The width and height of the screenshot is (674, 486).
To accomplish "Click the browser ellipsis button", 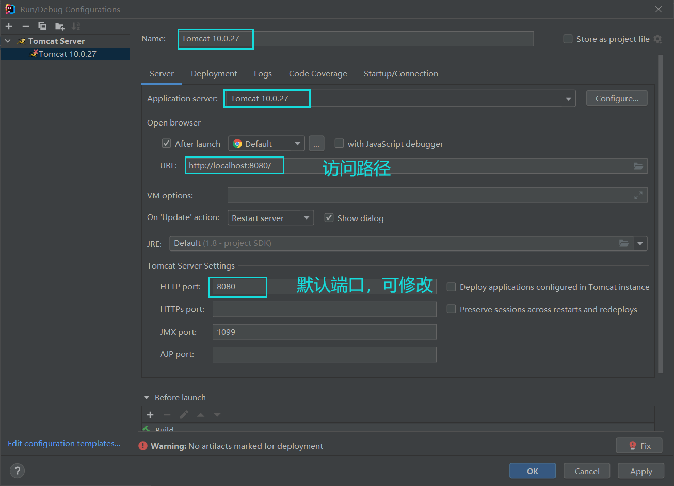I will coord(316,144).
